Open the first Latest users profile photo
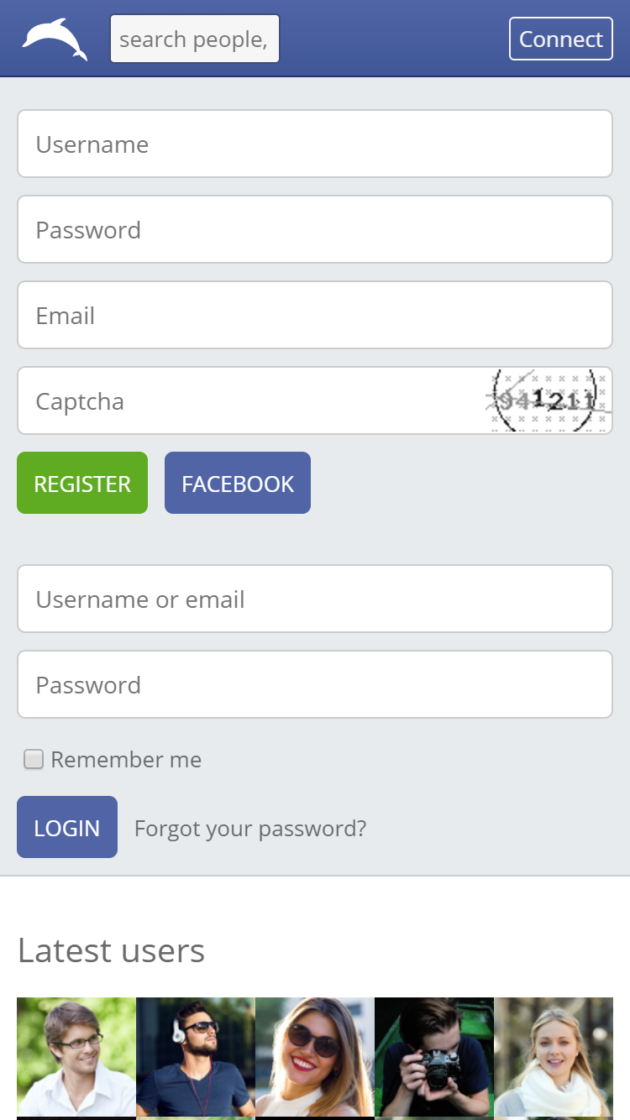Image resolution: width=630 pixels, height=1120 pixels. click(76, 1056)
